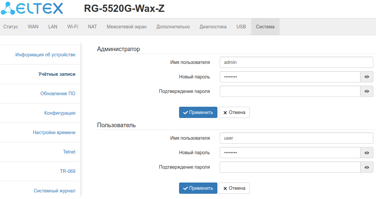376x199 pixels.
Task: Open Обновление ПО in the sidebar
Action: click(58, 94)
